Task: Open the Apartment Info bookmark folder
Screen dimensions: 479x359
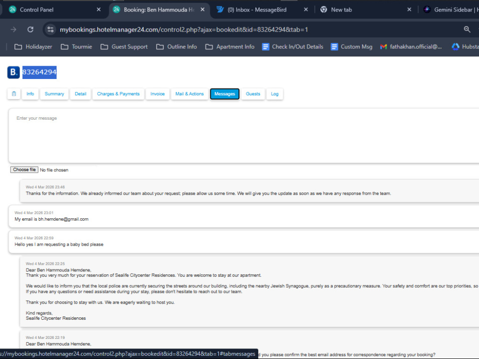Action: pos(230,47)
